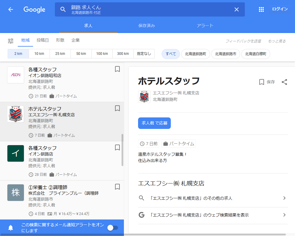
Task: Clear the search box with X icon
Action: coord(236,9)
